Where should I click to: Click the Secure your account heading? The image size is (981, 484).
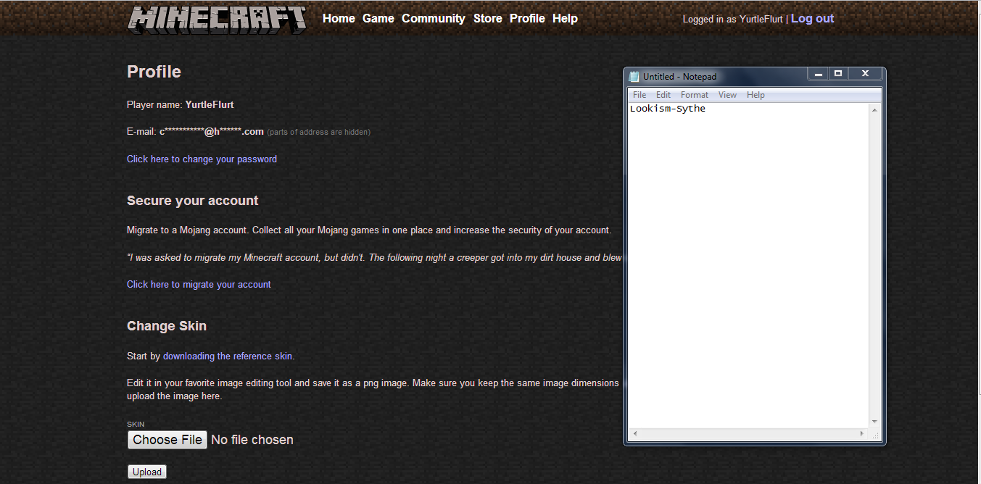coord(193,201)
